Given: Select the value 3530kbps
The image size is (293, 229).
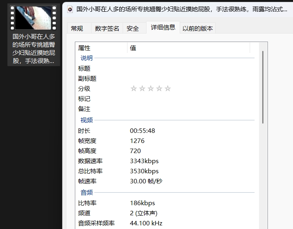Looking at the screenshot, I should point(144,171).
